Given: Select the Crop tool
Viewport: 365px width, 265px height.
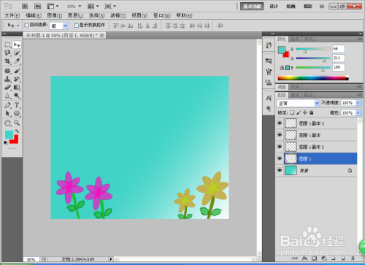Looking at the screenshot, I should (7, 61).
